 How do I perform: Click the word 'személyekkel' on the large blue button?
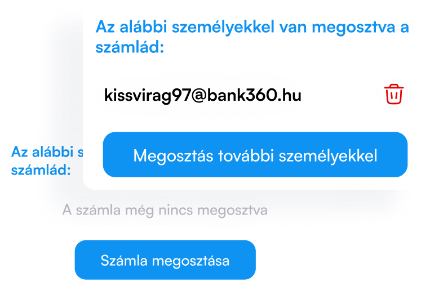point(328,156)
